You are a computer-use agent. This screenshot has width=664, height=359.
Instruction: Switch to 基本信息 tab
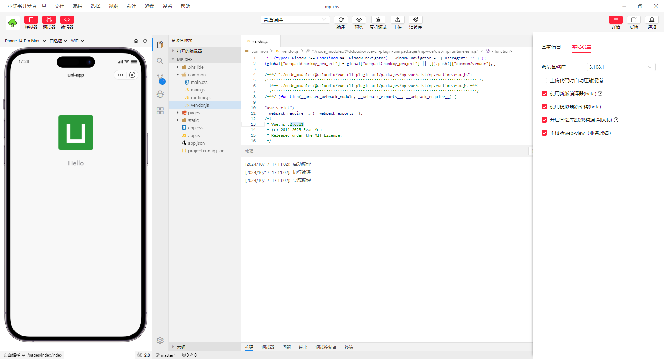tap(551, 47)
